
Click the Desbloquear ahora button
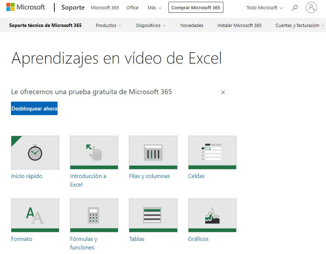click(34, 108)
